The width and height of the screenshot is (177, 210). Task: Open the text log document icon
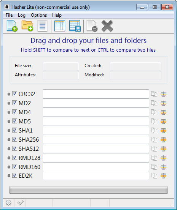42,26
